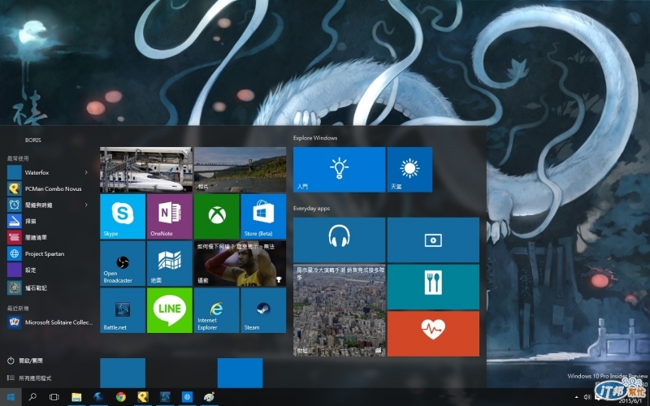Open the LINE app tile
The height and width of the screenshot is (406, 650).
click(170, 310)
